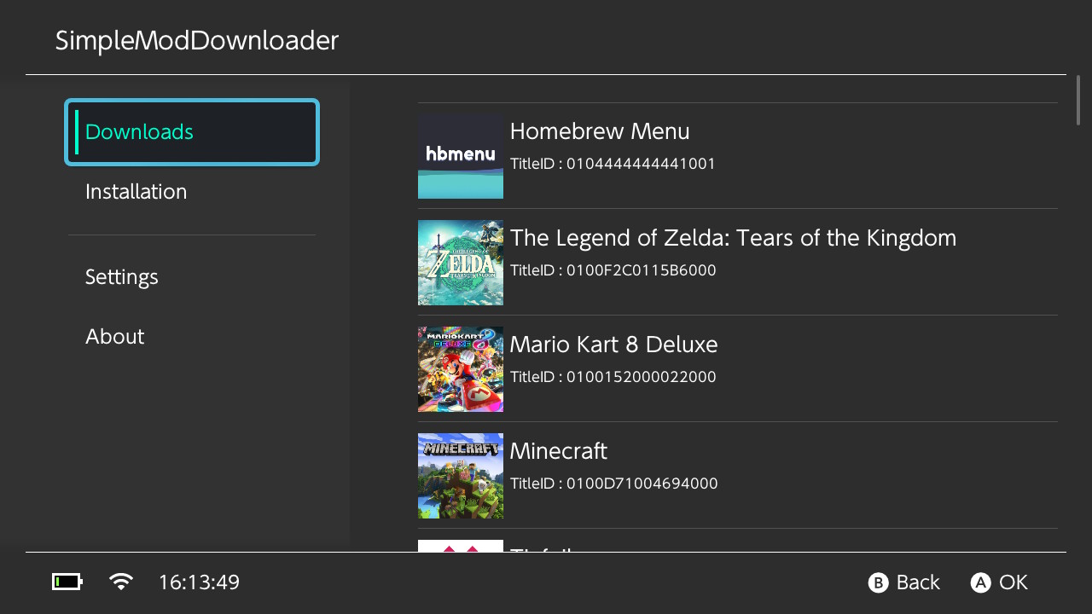This screenshot has height=614, width=1092.
Task: Click the clock time display
Action: [x=199, y=582]
